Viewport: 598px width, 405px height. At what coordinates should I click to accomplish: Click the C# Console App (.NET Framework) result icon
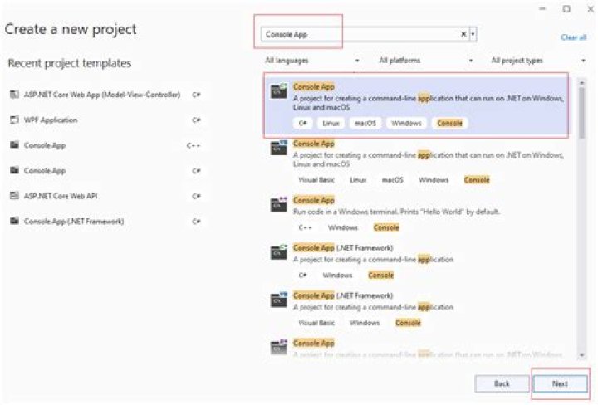point(279,251)
